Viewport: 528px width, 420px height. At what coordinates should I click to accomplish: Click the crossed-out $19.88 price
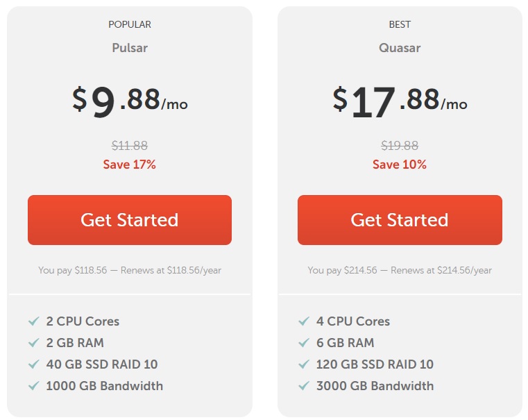pos(400,146)
